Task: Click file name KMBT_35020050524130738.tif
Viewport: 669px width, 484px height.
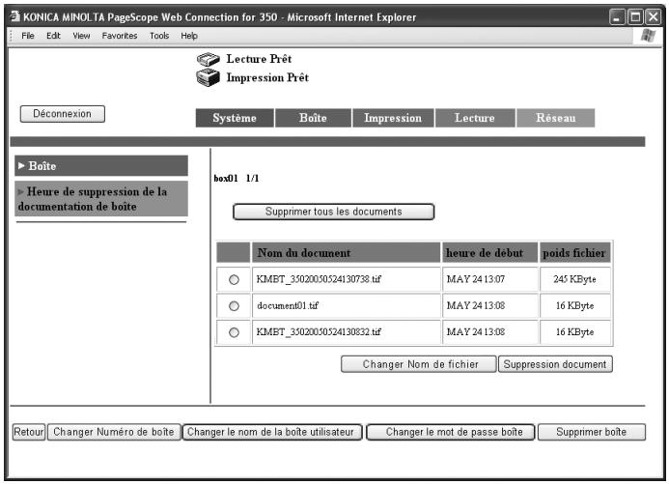Action: point(319,279)
